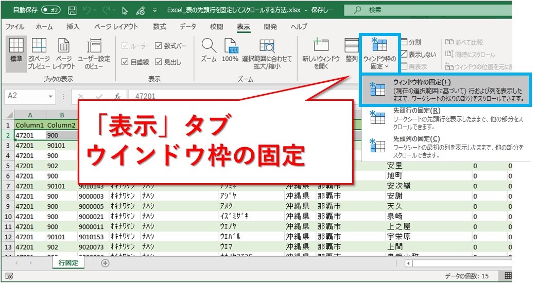Image resolution: width=538 pixels, height=285 pixels.
Task: Choose 先頭列の固定(C) menu entry
Action: (445, 147)
